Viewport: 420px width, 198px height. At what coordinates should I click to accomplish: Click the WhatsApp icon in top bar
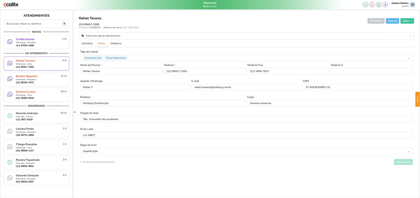[x=379, y=5]
